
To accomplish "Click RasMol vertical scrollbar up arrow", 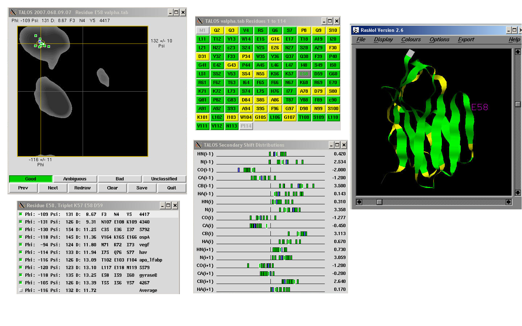I will 518,52.
